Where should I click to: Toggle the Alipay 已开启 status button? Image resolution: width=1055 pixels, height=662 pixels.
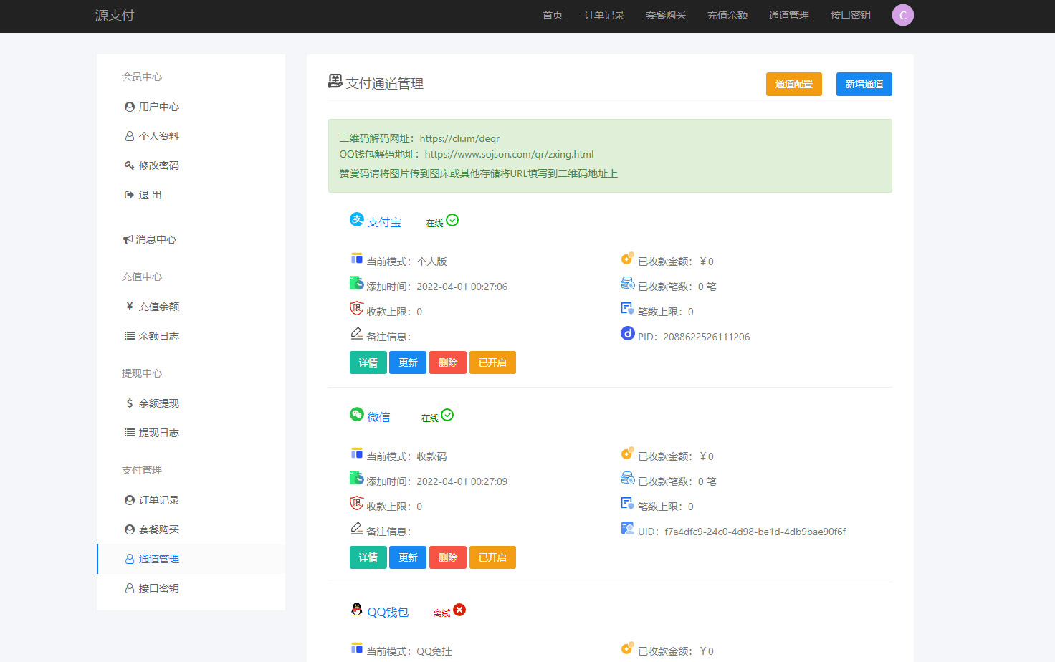(x=492, y=363)
